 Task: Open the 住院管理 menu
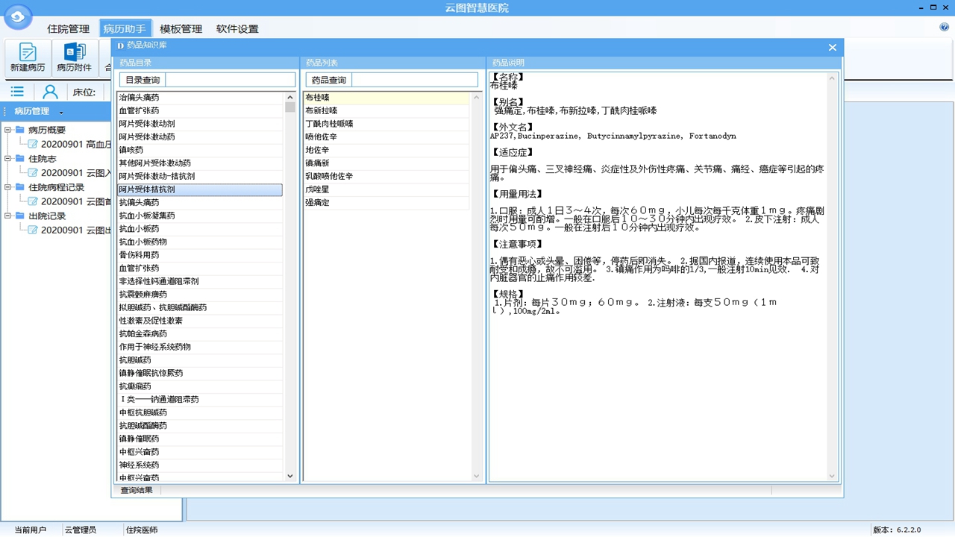click(68, 29)
